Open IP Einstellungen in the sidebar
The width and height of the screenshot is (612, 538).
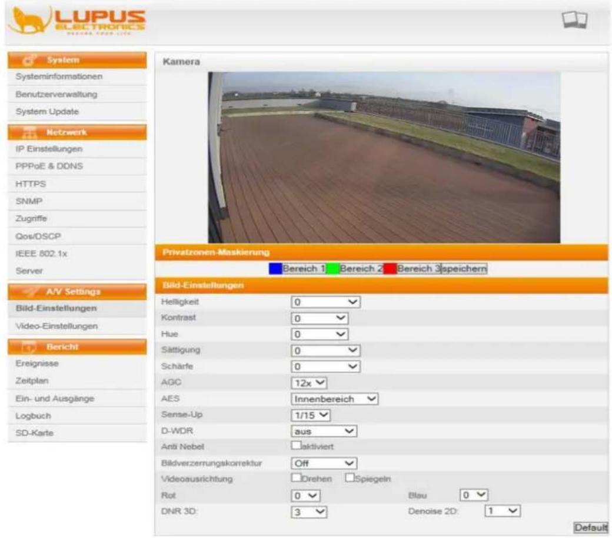[77, 149]
